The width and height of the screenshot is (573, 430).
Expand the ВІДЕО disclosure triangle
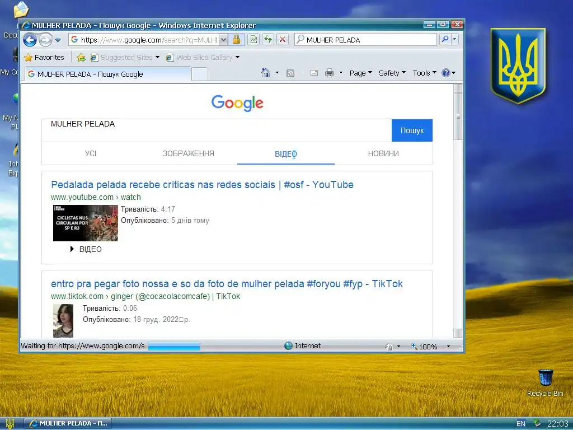click(x=72, y=249)
